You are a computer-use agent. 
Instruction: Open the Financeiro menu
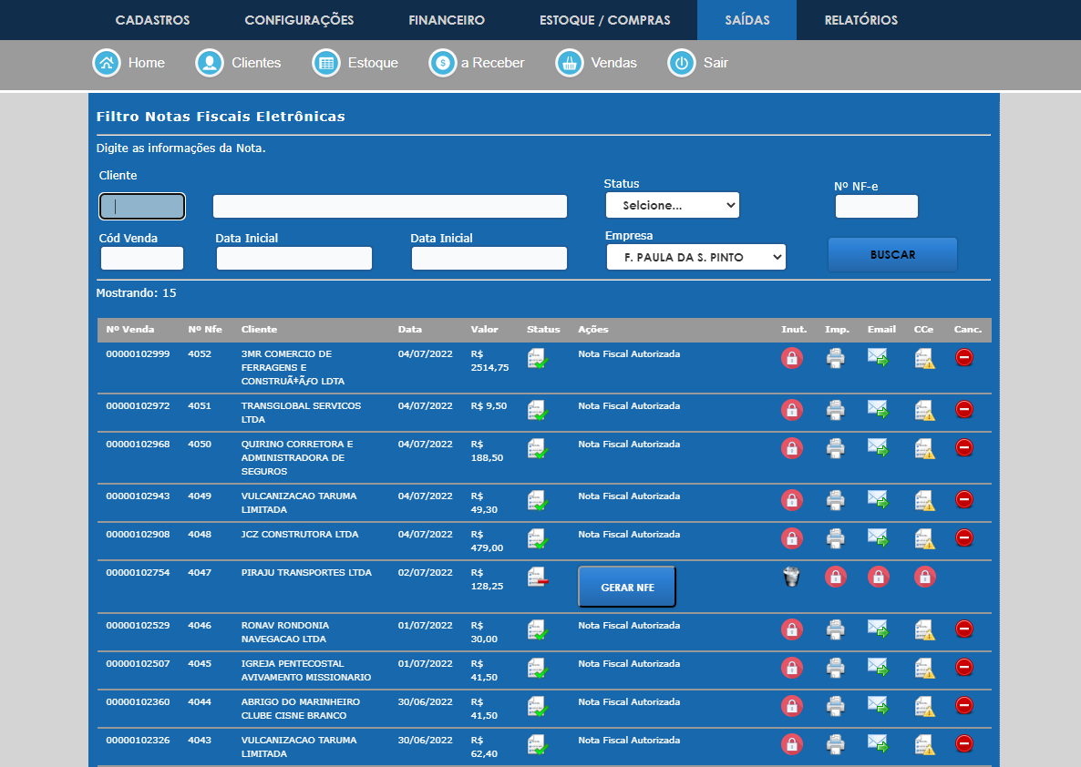[x=447, y=20]
